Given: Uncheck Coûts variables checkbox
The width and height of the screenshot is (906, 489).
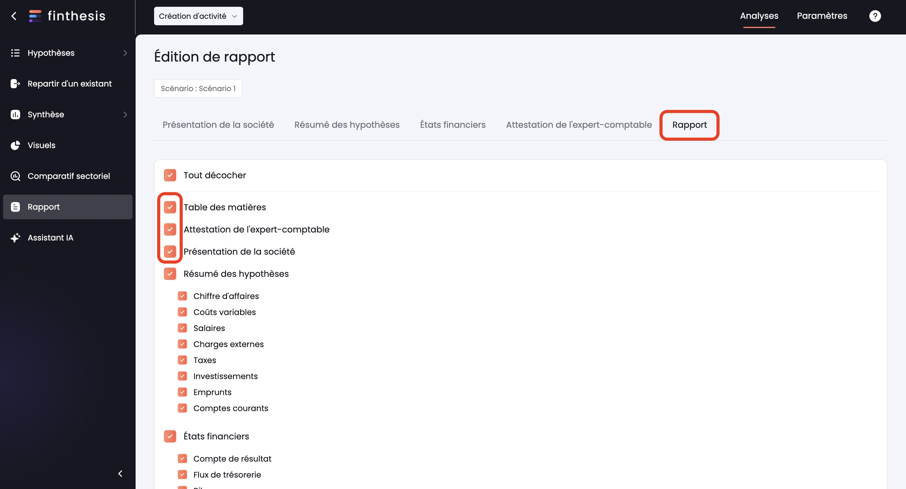Looking at the screenshot, I should pos(182,312).
